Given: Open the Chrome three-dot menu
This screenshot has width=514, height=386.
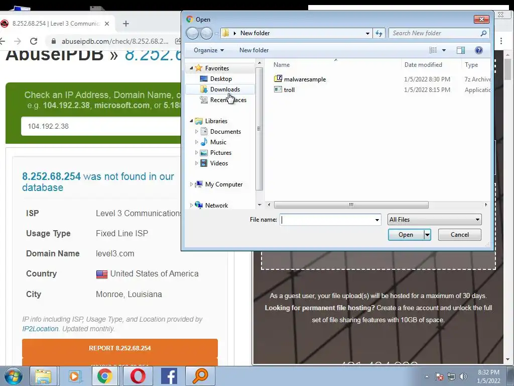Looking at the screenshot, I should click(501, 41).
